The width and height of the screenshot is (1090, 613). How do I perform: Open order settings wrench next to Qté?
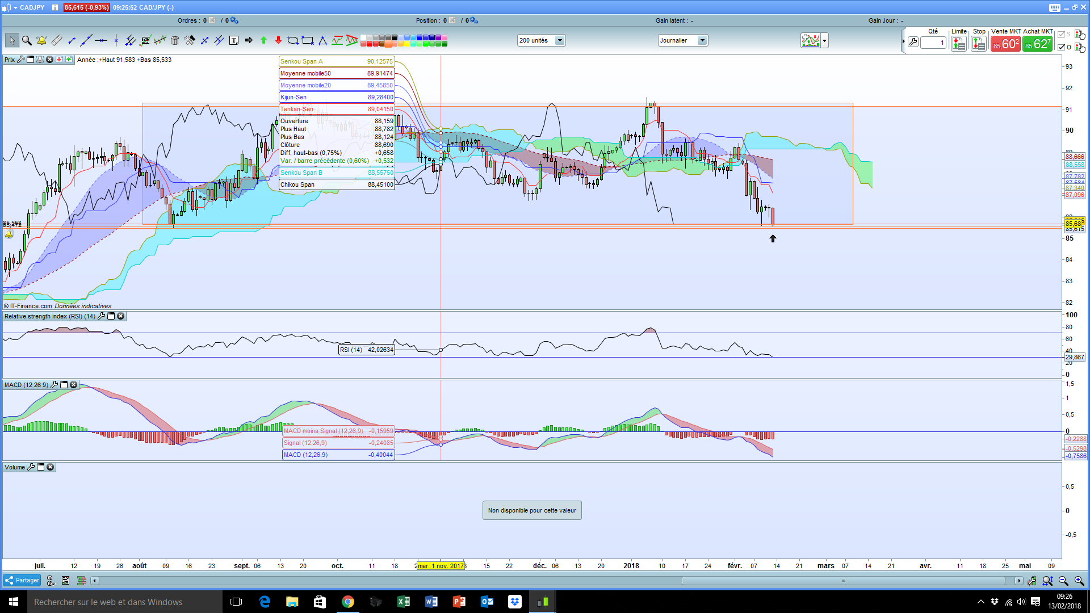913,42
